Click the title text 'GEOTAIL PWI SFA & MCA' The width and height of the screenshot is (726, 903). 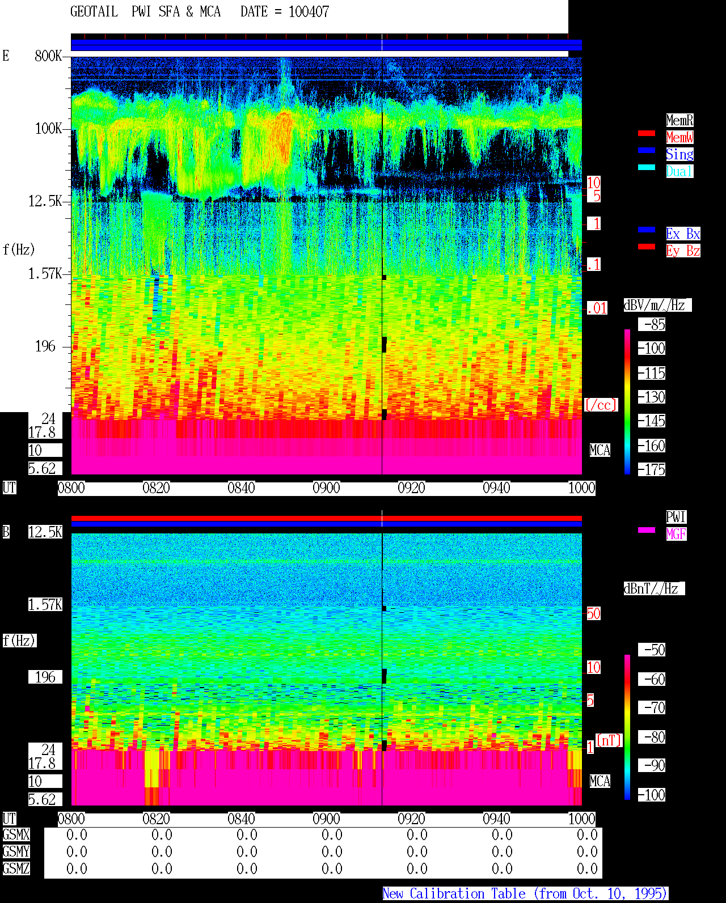coord(145,12)
